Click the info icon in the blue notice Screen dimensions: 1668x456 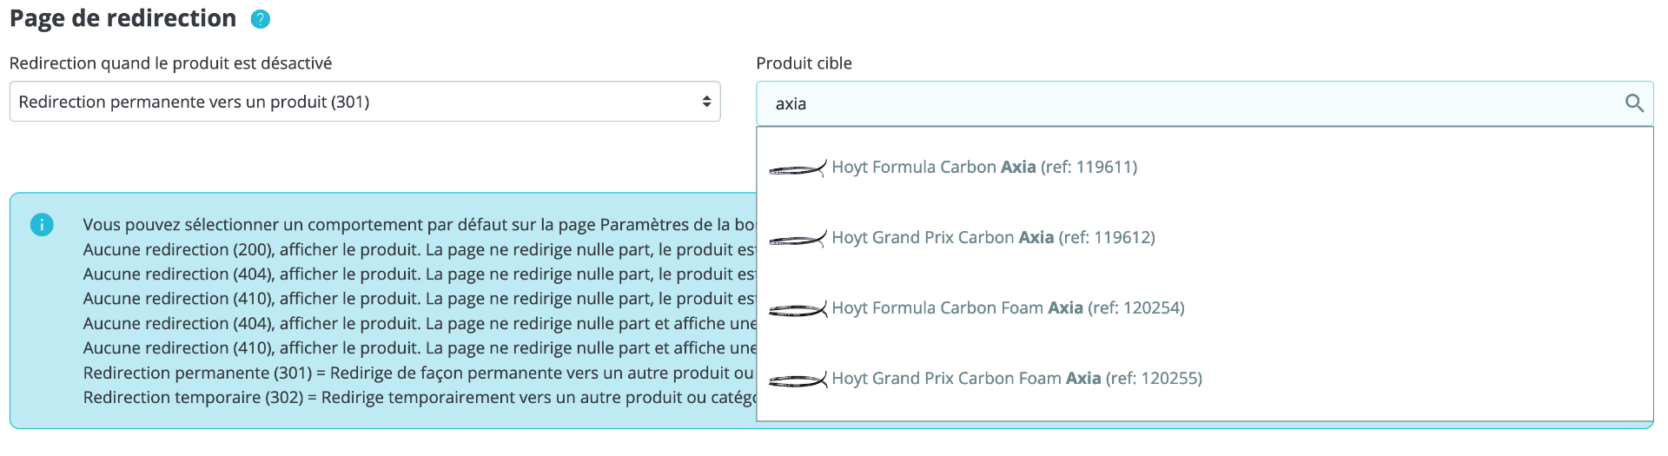pyautogui.click(x=42, y=225)
